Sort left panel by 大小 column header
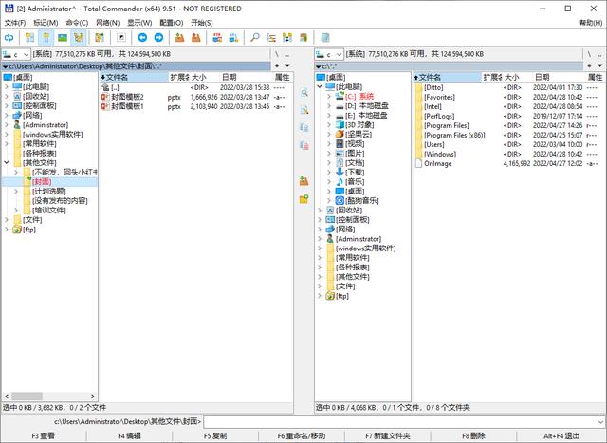The width and height of the screenshot is (607, 443). coord(204,77)
